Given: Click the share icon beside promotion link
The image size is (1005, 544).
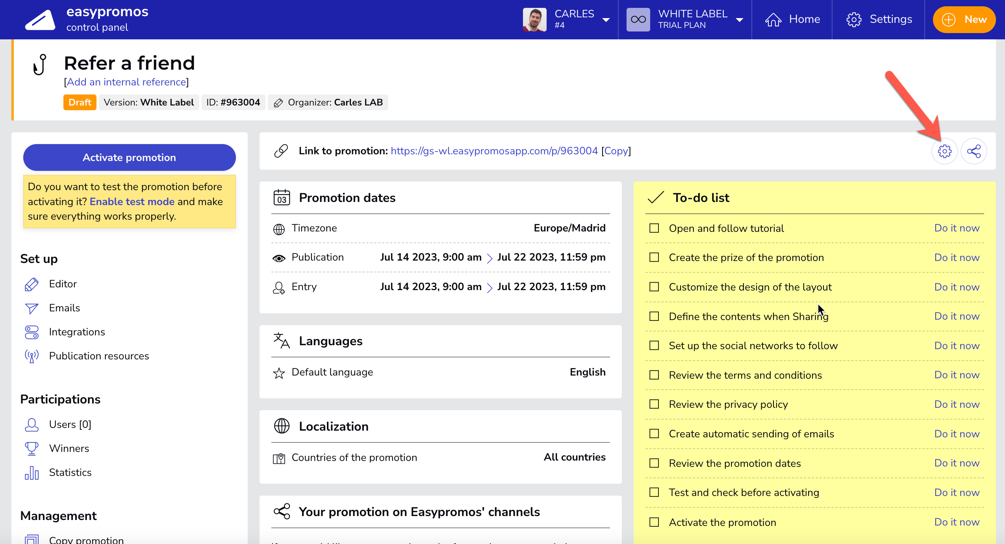Looking at the screenshot, I should coord(973,151).
